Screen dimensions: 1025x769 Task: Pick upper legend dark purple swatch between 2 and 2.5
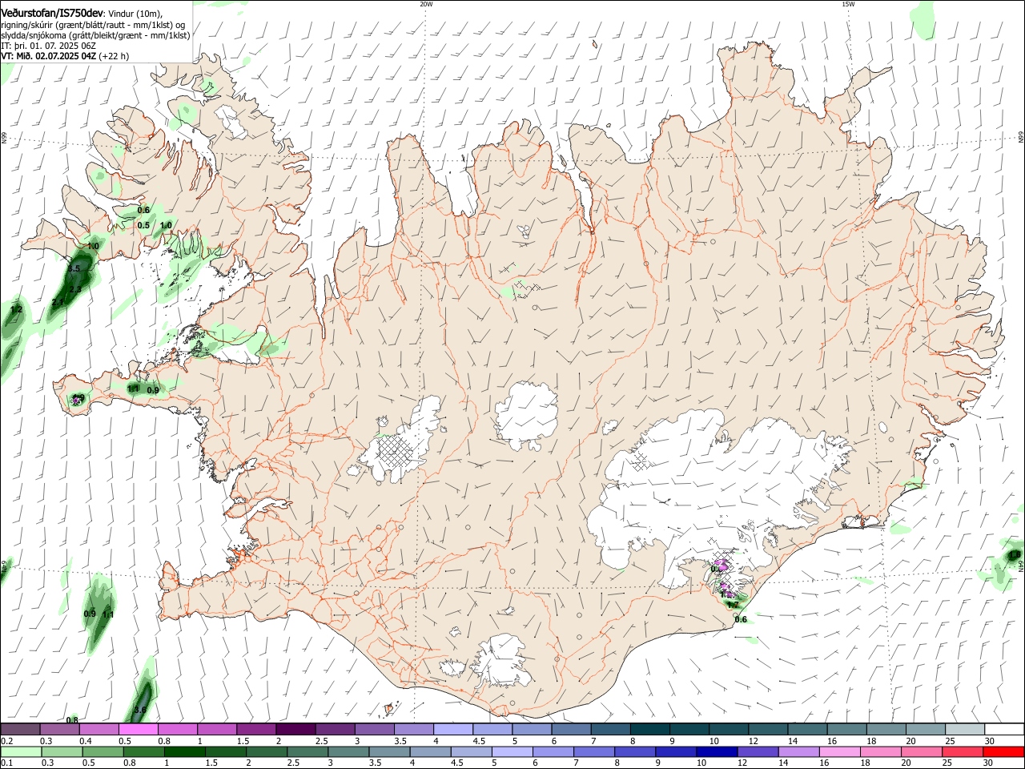click(295, 729)
